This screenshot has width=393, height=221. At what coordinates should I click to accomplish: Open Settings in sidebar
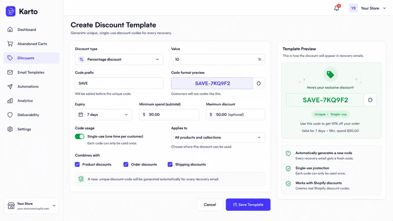coord(31,129)
